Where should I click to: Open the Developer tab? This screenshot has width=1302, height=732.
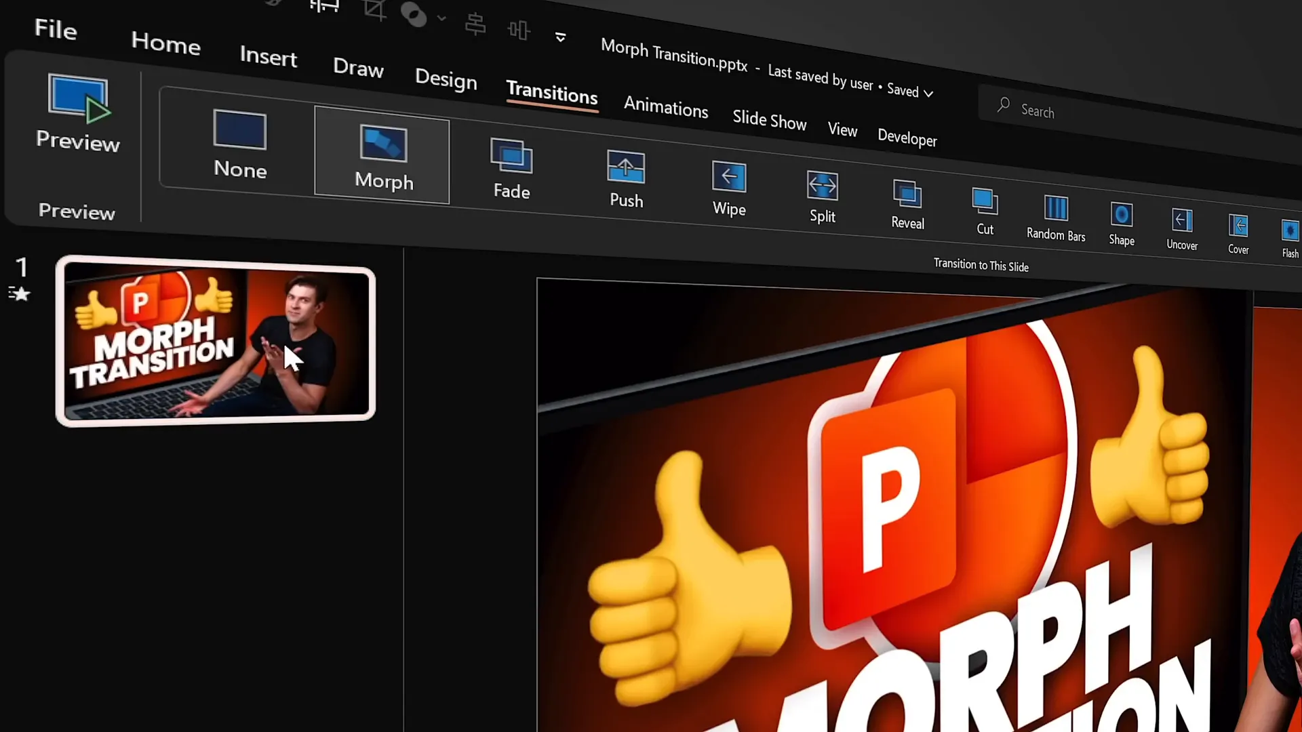[907, 138]
